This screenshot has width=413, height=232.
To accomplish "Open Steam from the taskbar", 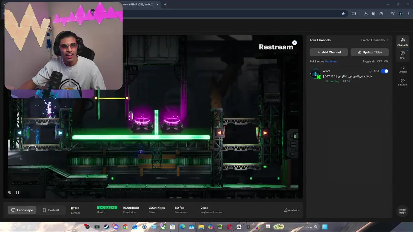I will point(106,227).
